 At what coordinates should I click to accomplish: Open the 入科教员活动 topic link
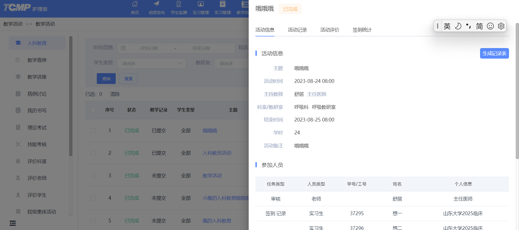[217, 153]
